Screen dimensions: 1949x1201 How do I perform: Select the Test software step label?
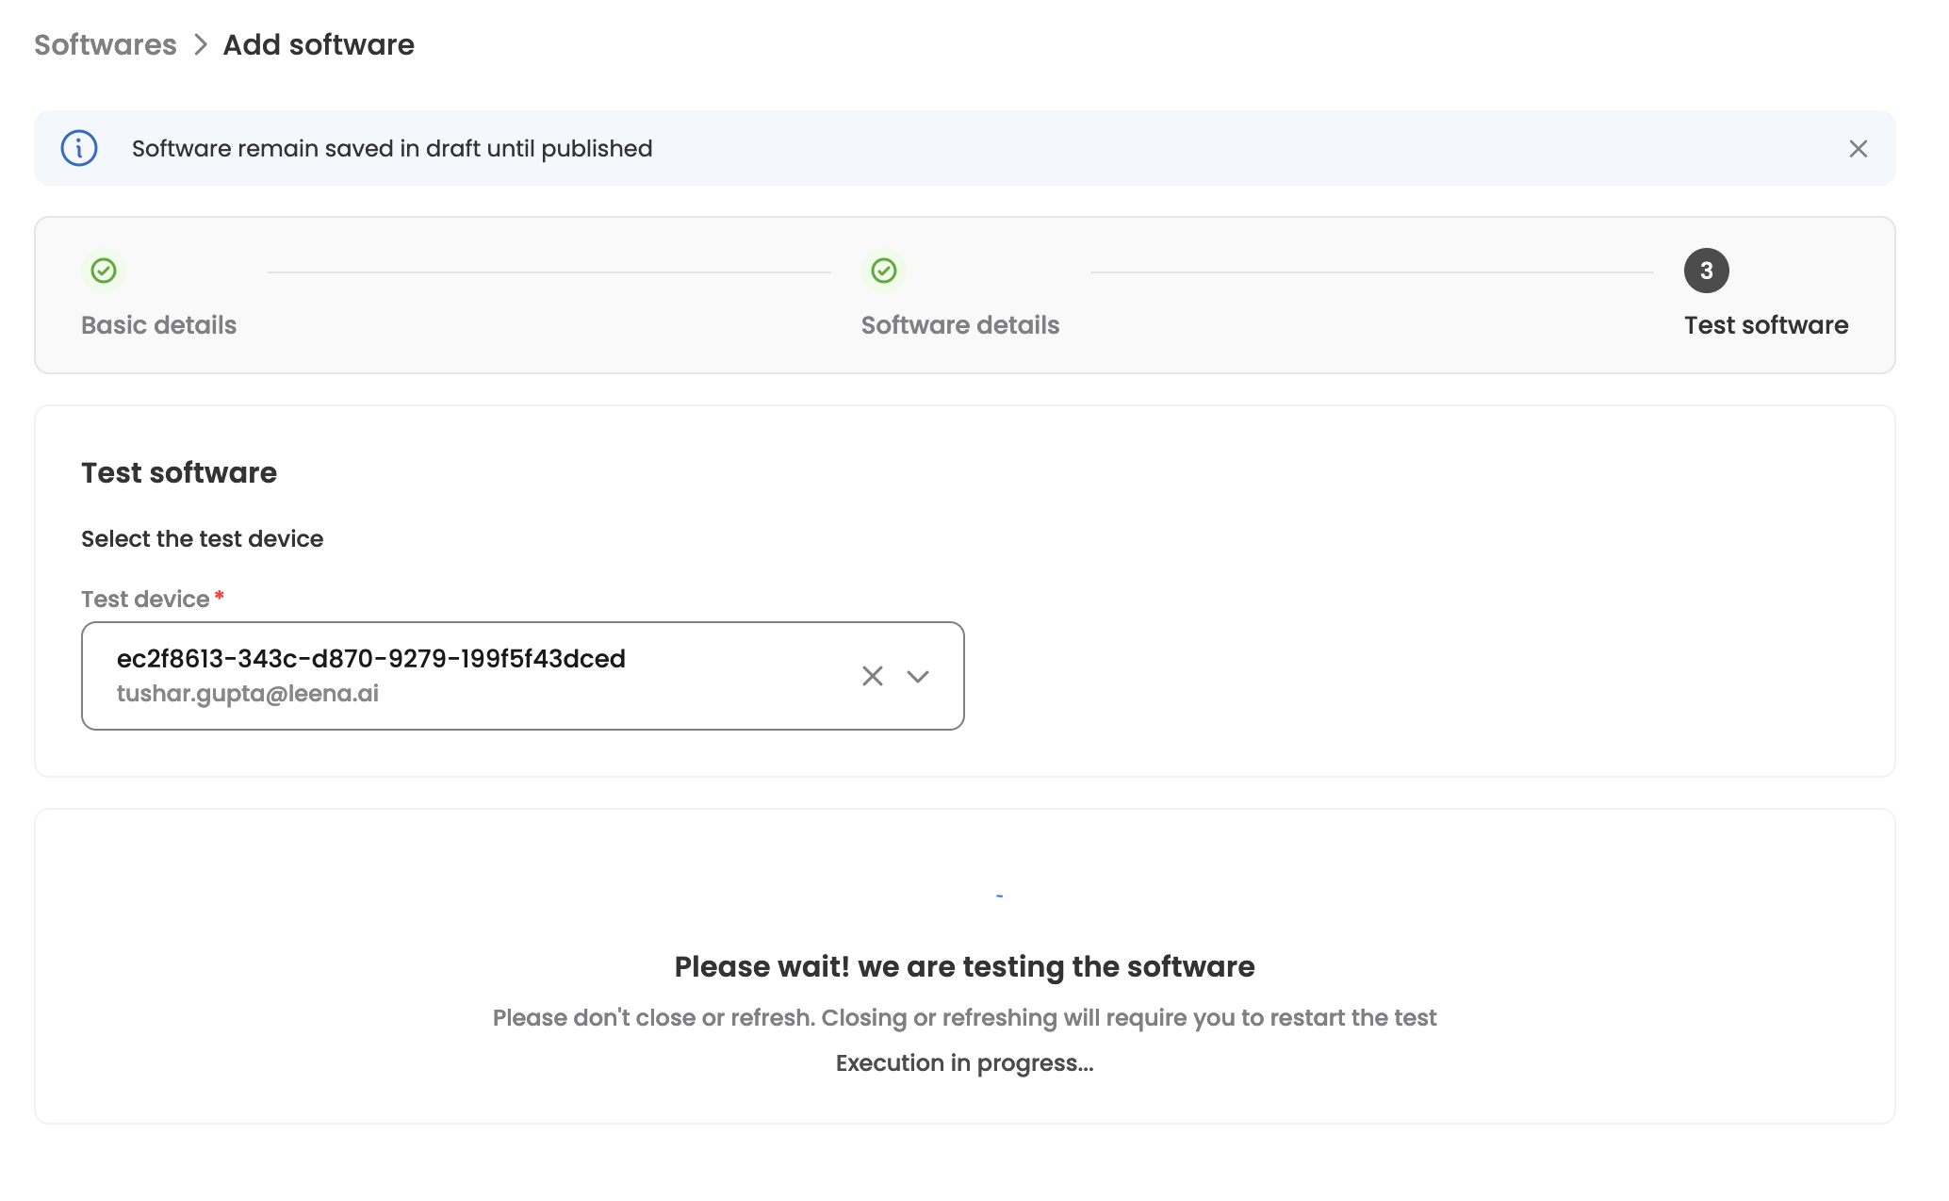point(1765,325)
